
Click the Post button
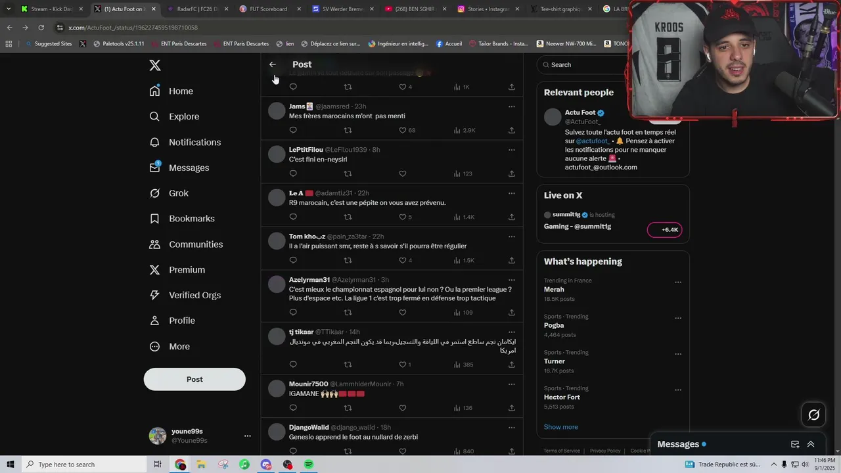pyautogui.click(x=194, y=379)
